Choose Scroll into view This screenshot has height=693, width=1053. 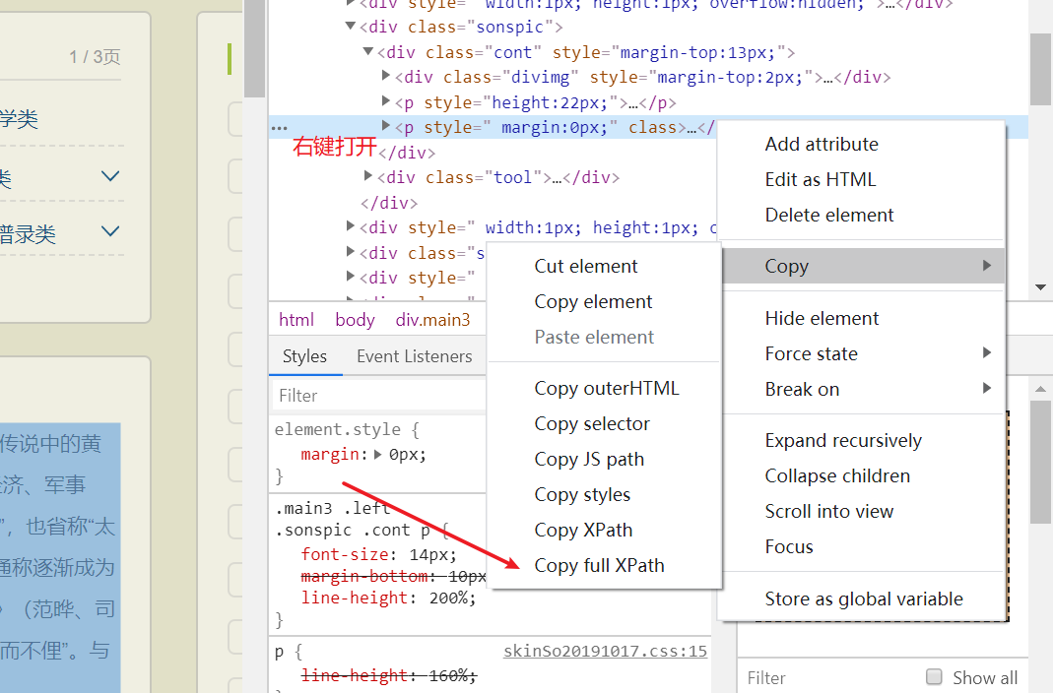828,511
